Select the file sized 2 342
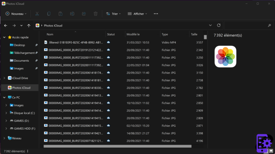The image size is (275, 154). 123,50
